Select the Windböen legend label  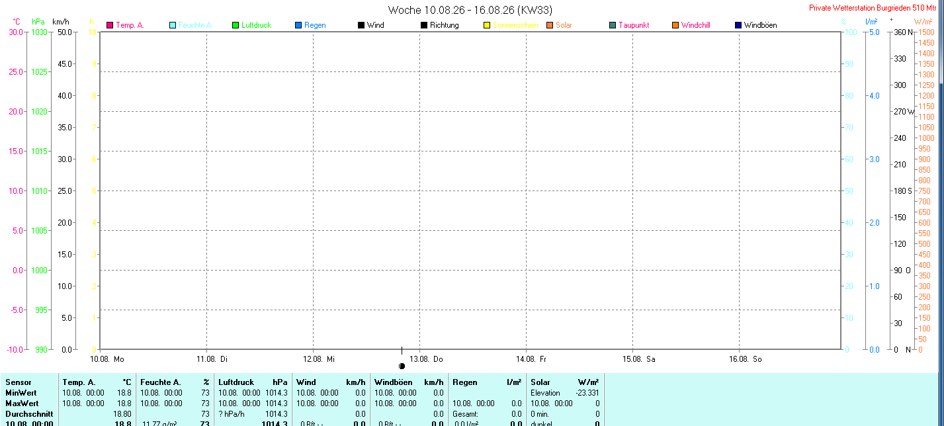pyautogui.click(x=760, y=25)
